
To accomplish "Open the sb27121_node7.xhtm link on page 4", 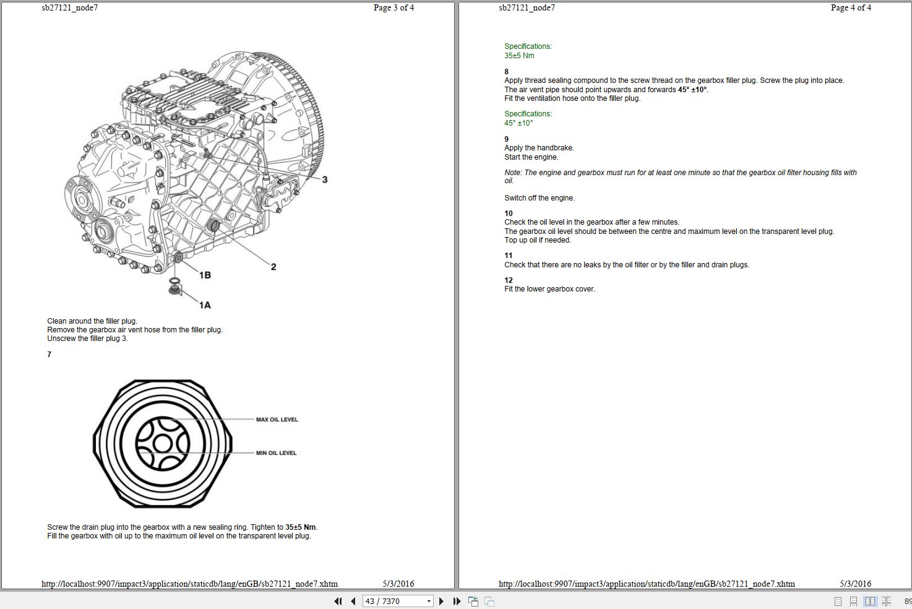I will click(647, 583).
